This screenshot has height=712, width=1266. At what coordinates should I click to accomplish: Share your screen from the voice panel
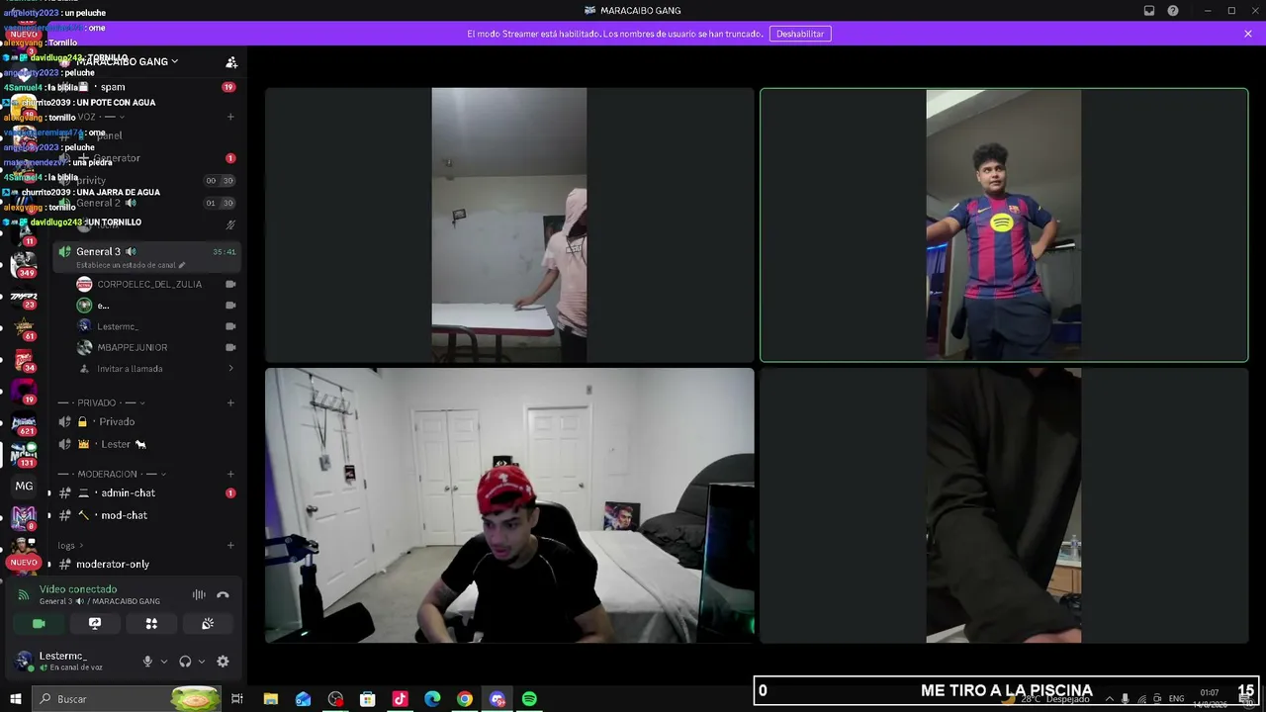tap(95, 624)
